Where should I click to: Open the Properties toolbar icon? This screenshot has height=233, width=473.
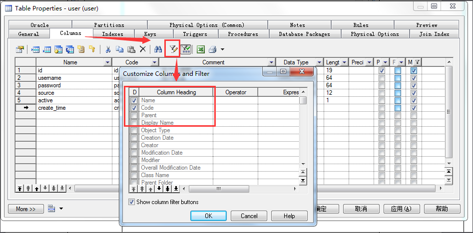pyautogui.click(x=20, y=49)
